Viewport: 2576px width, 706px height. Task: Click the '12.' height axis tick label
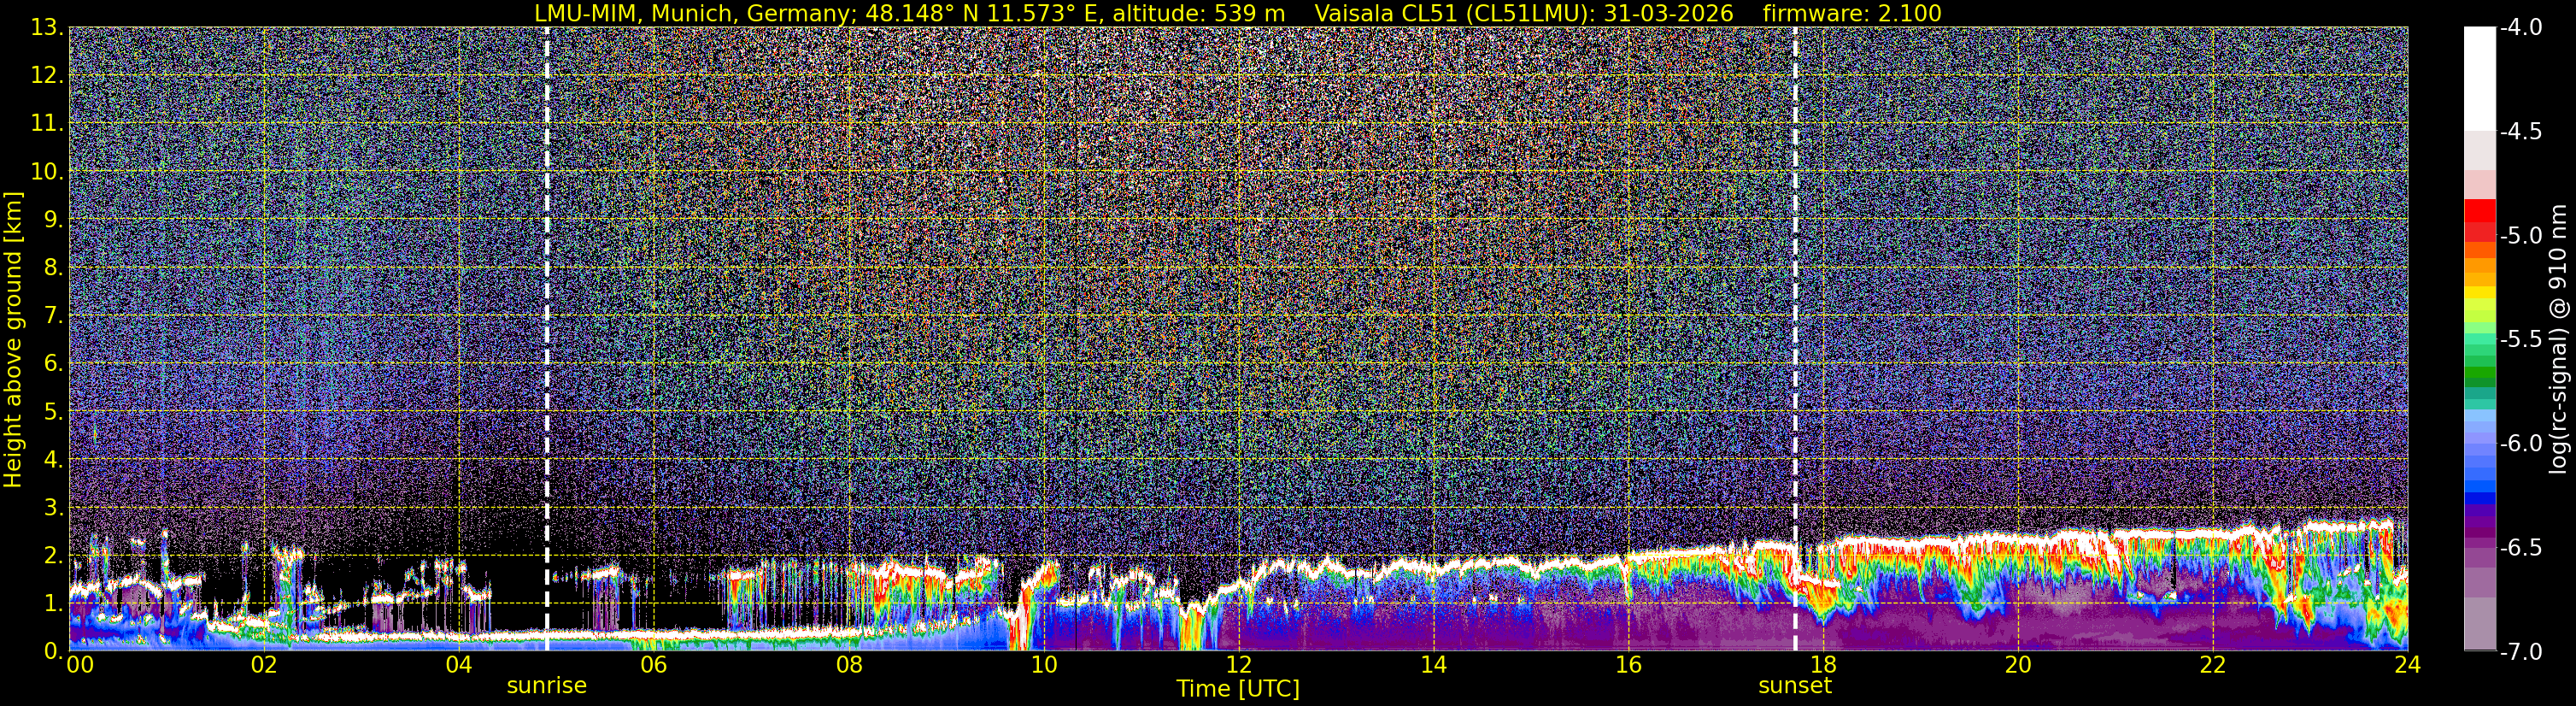[46, 75]
